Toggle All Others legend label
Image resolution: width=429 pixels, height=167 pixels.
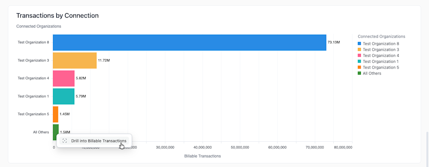coord(372,73)
